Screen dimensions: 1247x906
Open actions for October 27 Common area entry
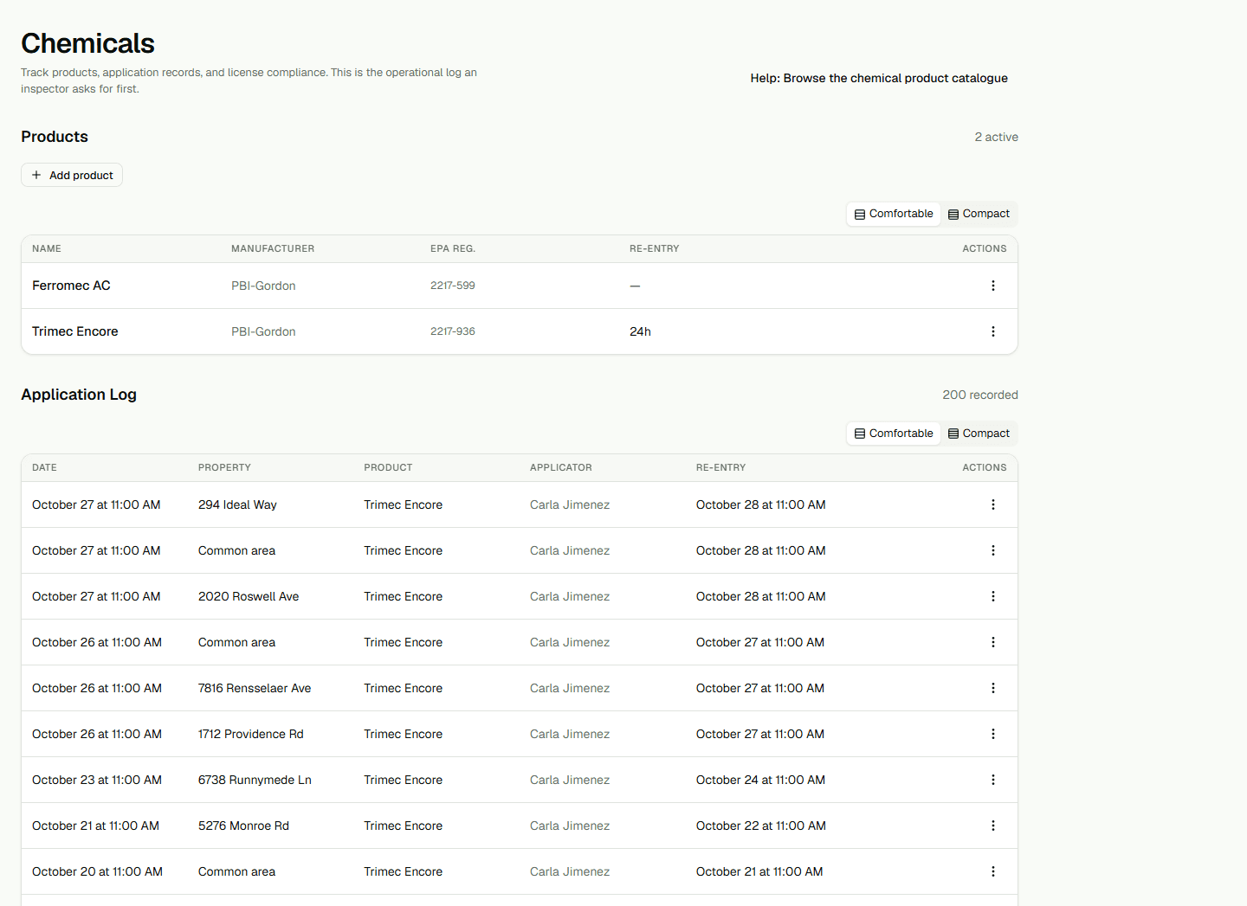coord(992,550)
